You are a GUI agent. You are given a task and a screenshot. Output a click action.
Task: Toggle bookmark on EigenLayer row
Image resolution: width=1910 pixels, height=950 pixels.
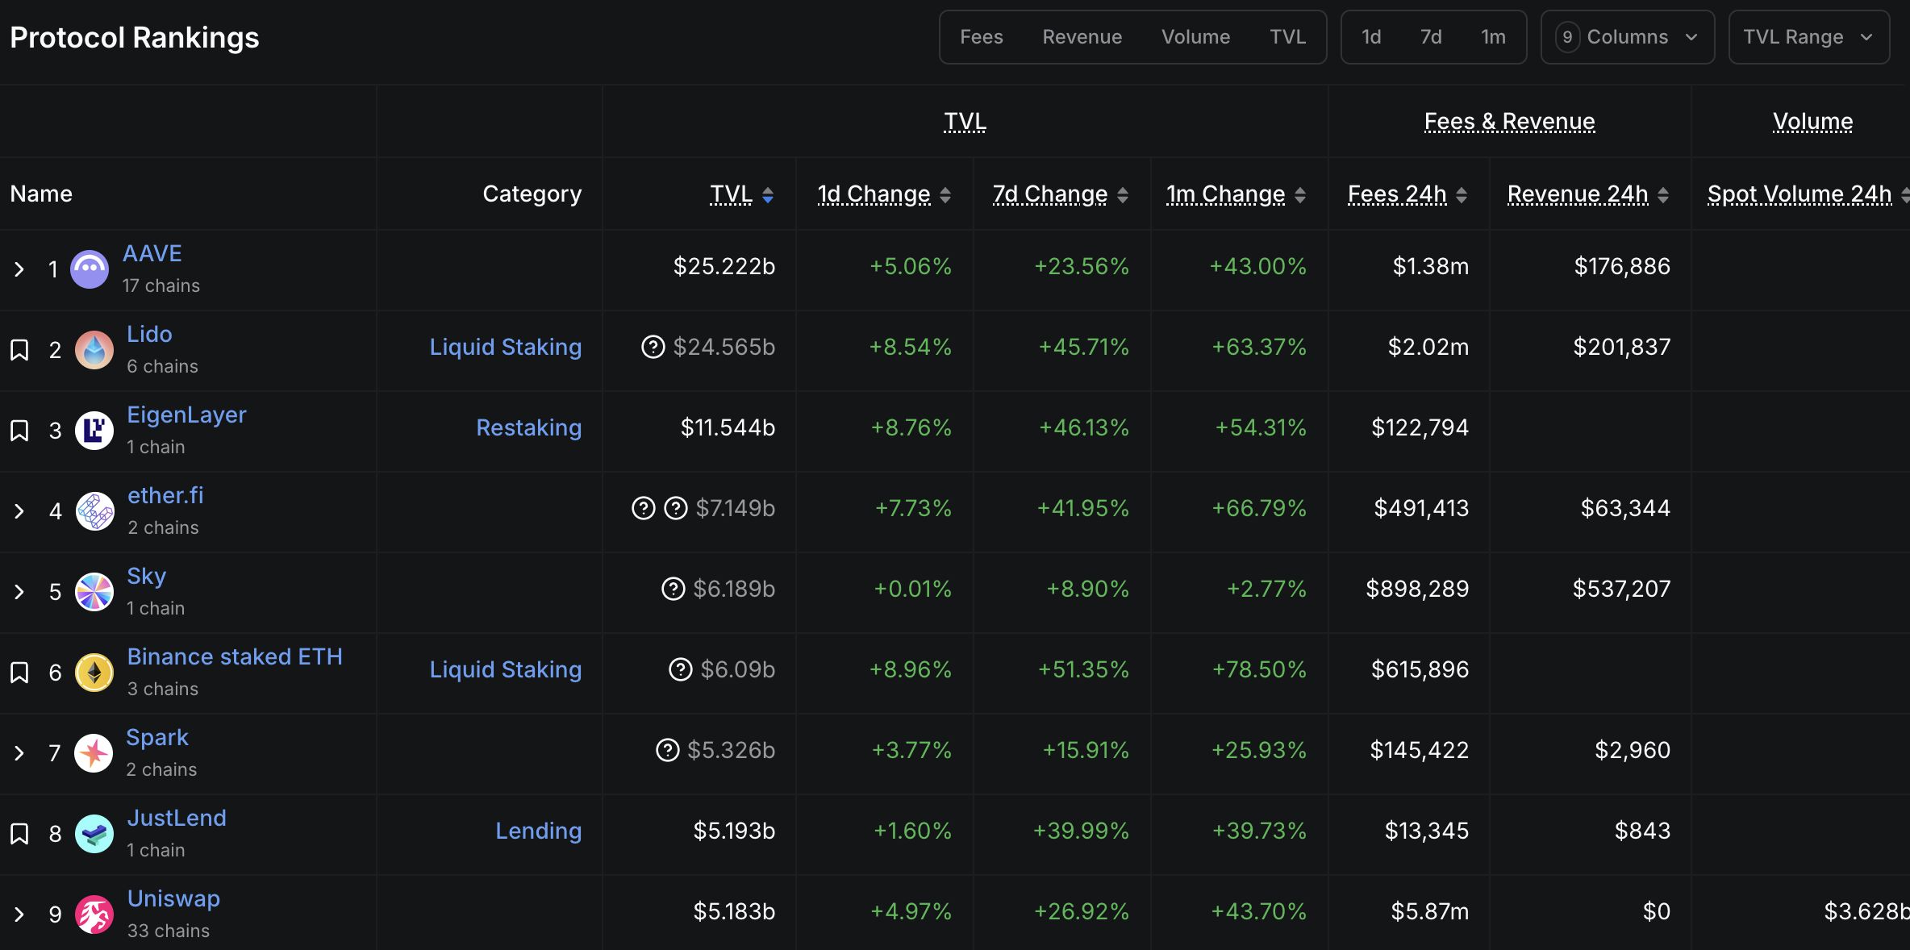[19, 431]
